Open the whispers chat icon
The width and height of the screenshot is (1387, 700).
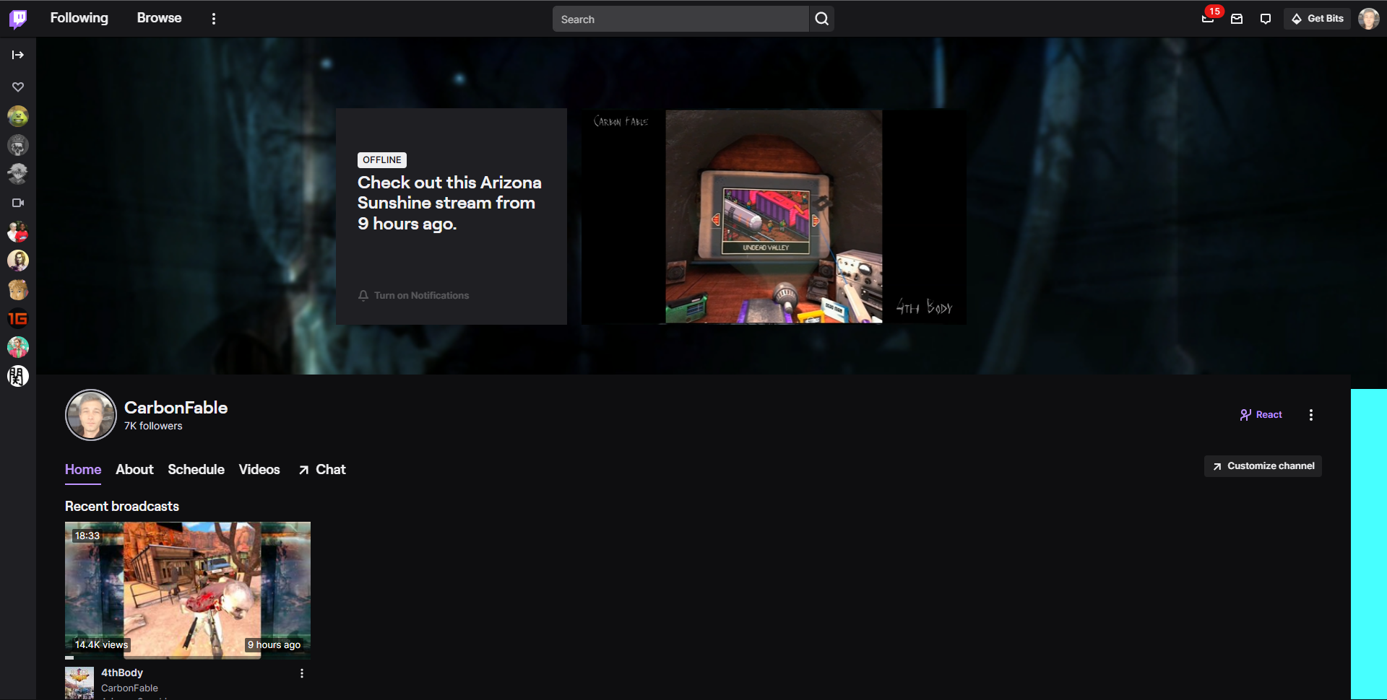[1265, 19]
